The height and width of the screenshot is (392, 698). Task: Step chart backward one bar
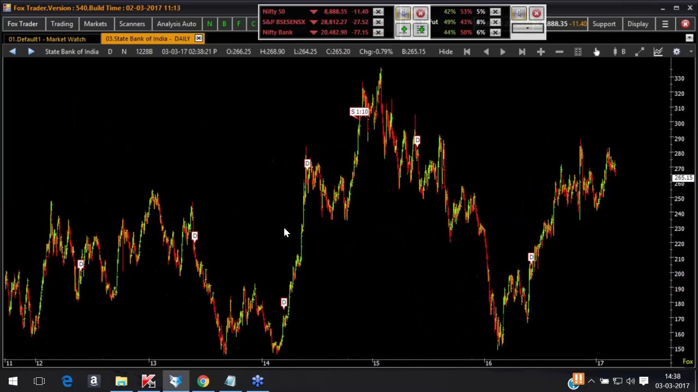pos(486,52)
